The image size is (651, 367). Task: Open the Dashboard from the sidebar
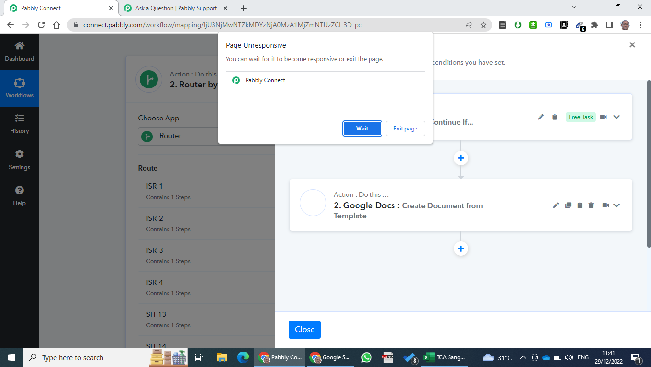tap(20, 52)
